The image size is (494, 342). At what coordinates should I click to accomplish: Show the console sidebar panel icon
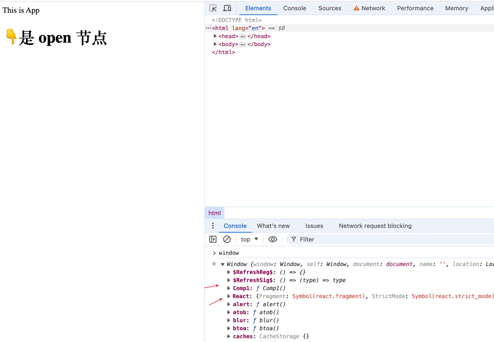pos(213,239)
